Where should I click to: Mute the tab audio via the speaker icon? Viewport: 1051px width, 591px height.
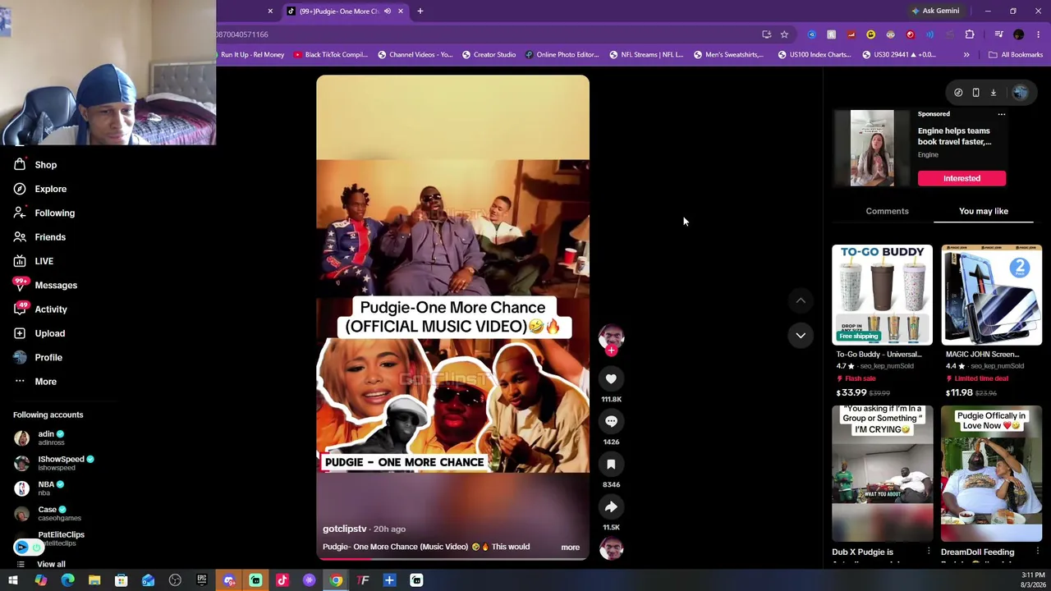pyautogui.click(x=388, y=11)
